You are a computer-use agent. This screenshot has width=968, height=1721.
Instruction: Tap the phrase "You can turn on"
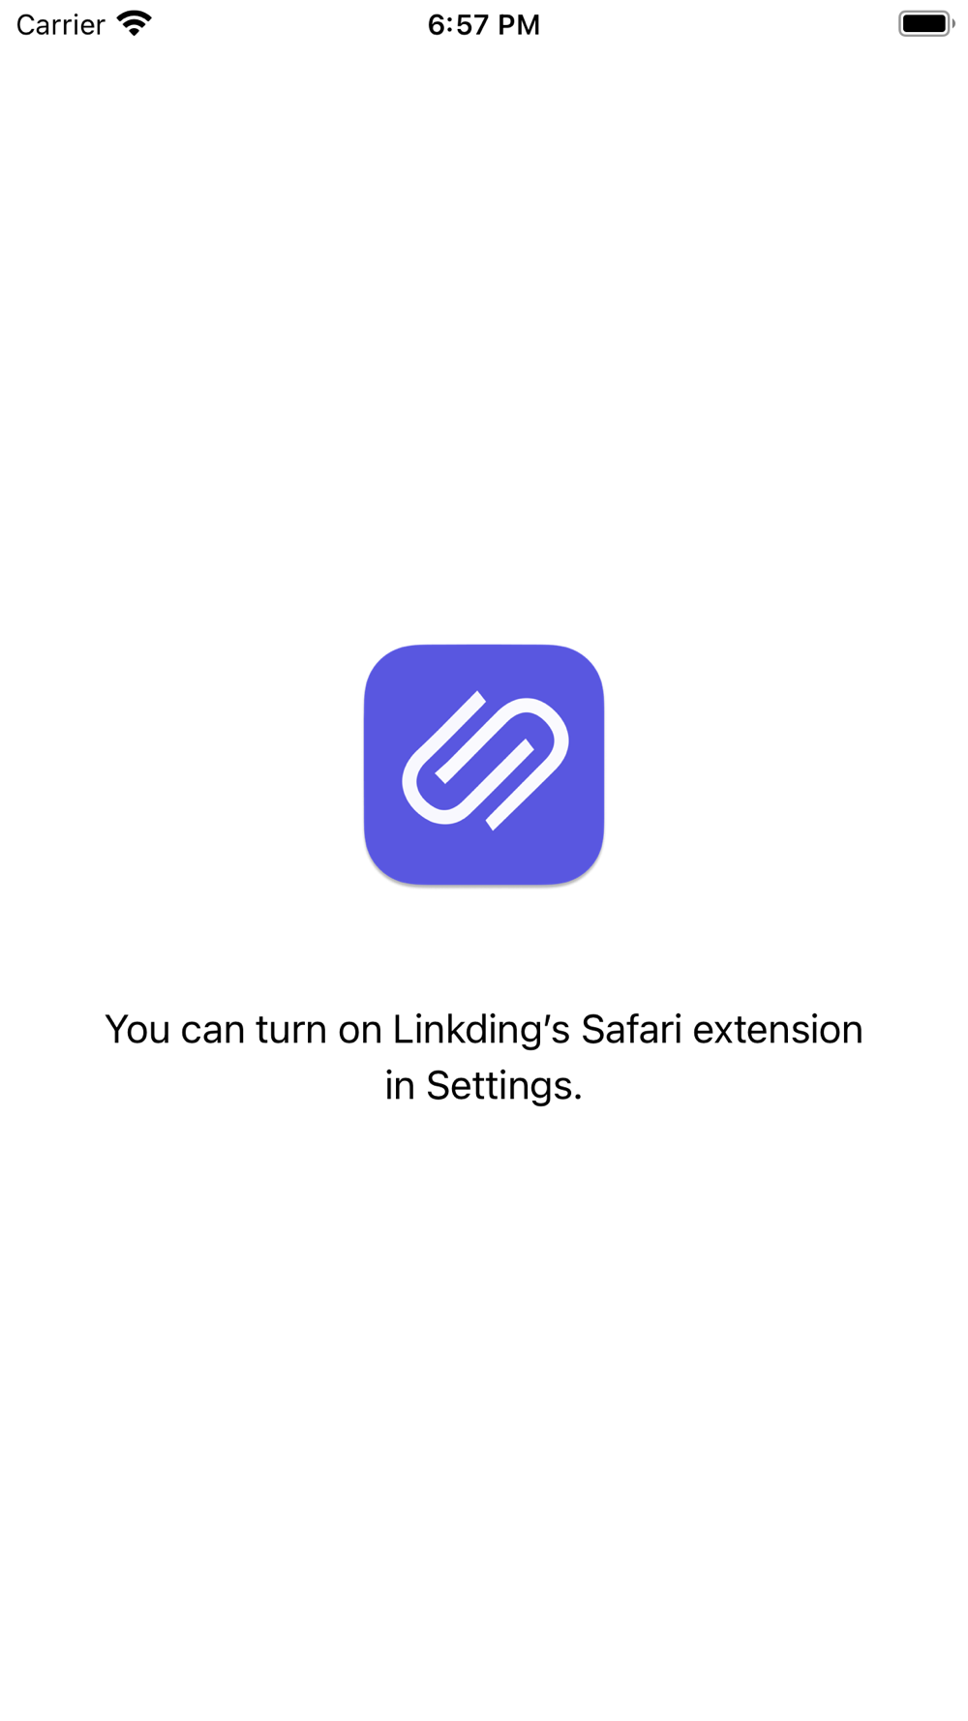tap(243, 1030)
